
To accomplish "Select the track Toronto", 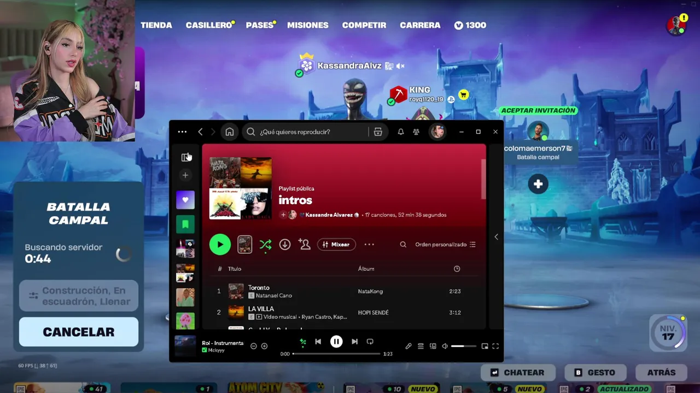I will click(x=259, y=288).
